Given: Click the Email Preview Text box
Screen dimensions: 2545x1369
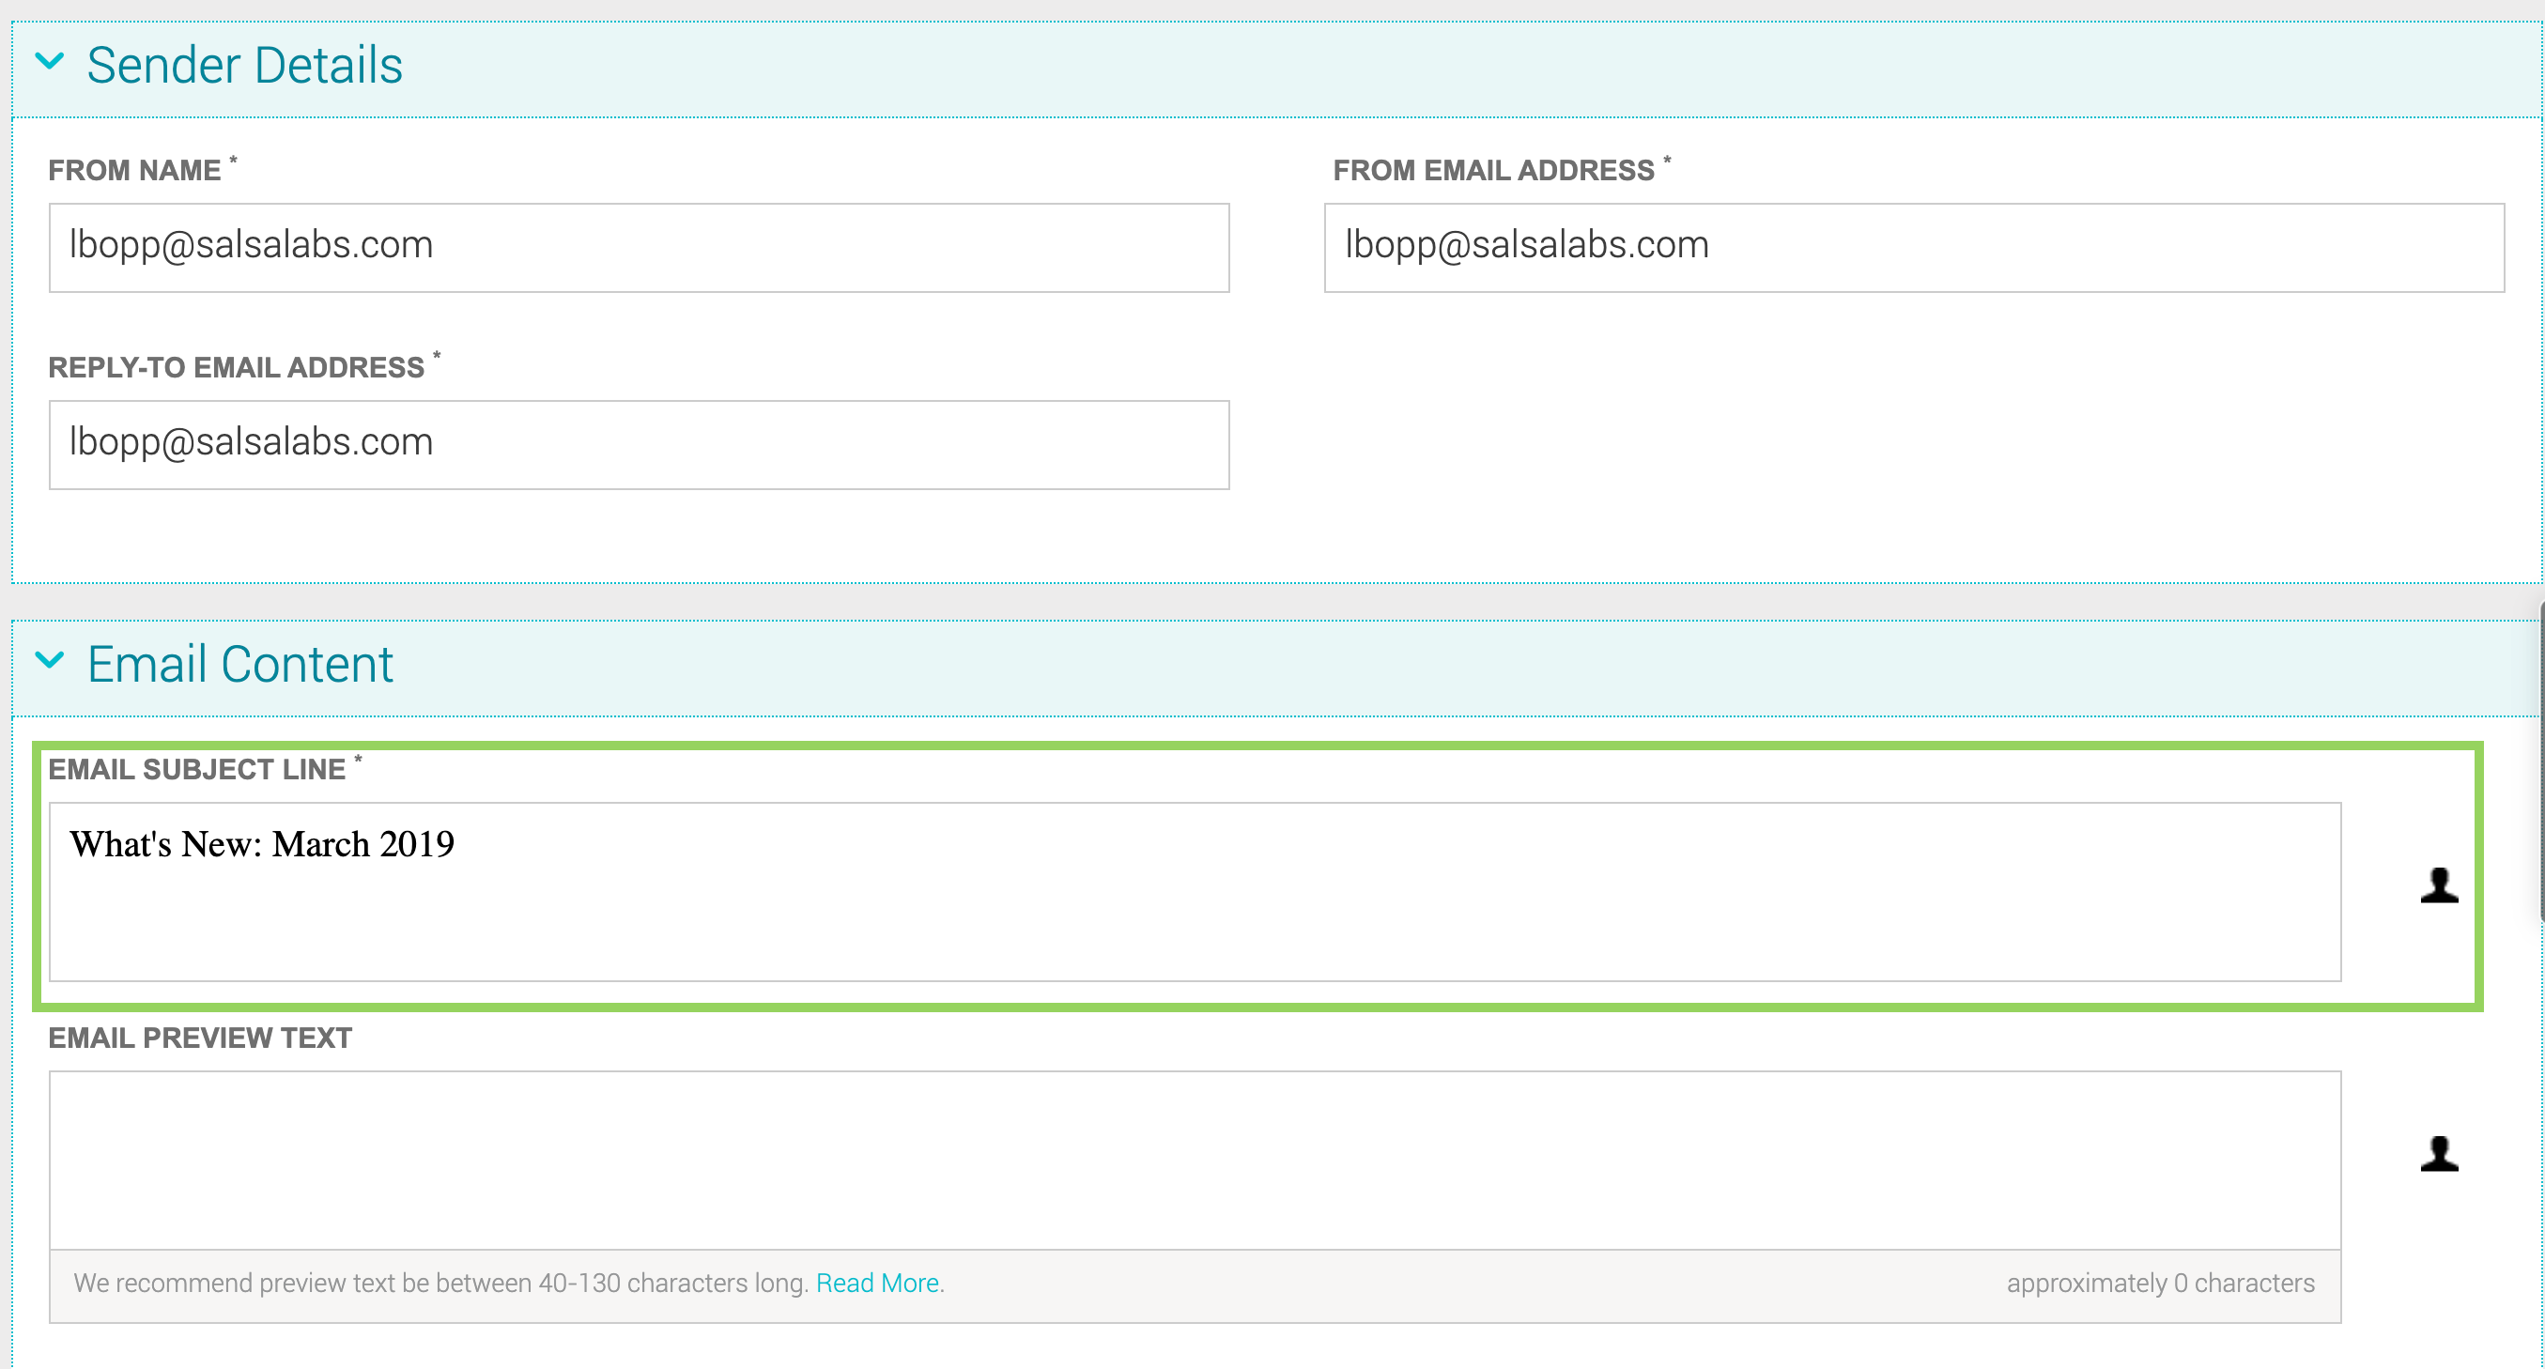Looking at the screenshot, I should (1195, 1160).
